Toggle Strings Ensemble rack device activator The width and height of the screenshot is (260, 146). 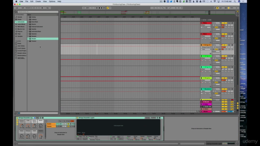tap(17, 118)
